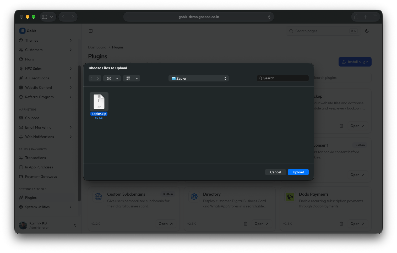Click the Coupons ticket icon
The height and width of the screenshot is (253, 397).
point(21,118)
